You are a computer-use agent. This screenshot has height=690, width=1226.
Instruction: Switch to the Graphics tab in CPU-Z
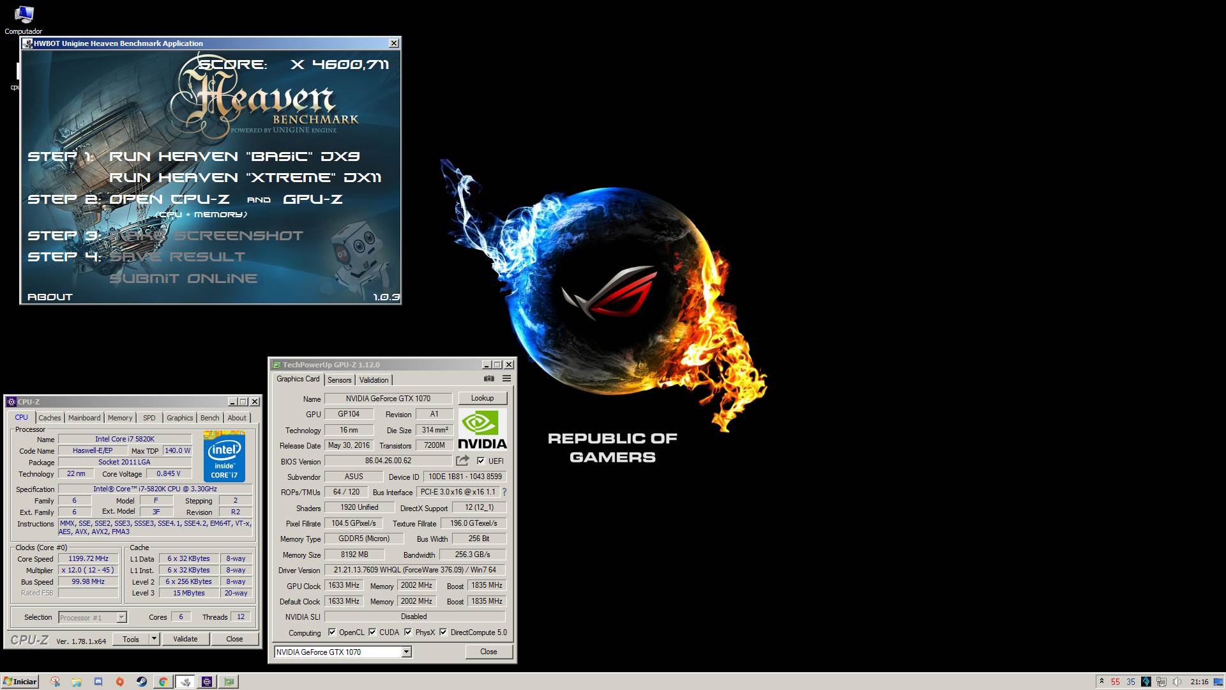point(180,418)
